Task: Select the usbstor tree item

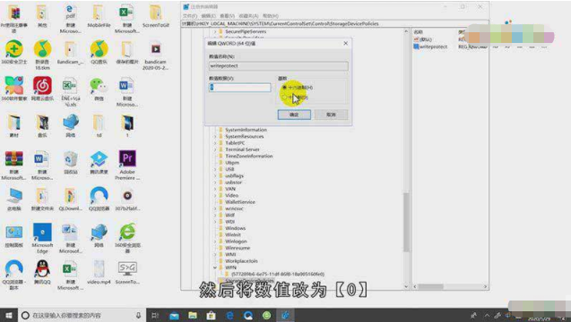Action: (233, 182)
